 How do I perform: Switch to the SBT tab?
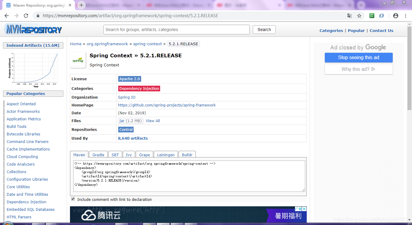coord(115,154)
